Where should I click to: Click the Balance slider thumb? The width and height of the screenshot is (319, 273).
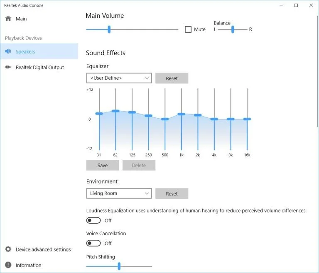(233, 29)
